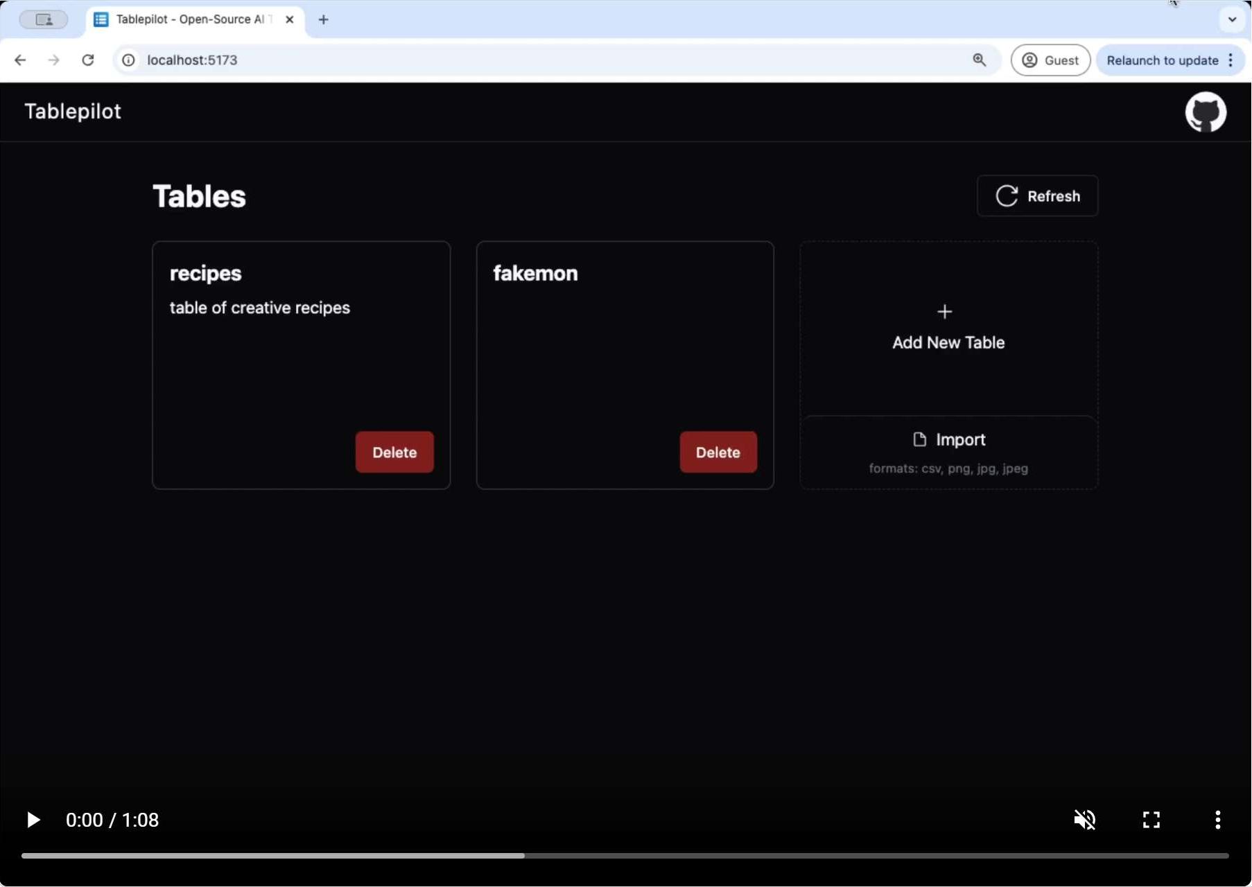The height and width of the screenshot is (887, 1252).
Task: Click the Import file button
Action: 948,453
